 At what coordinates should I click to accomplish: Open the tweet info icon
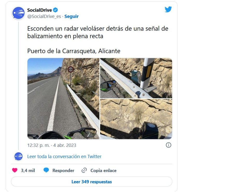(169, 145)
